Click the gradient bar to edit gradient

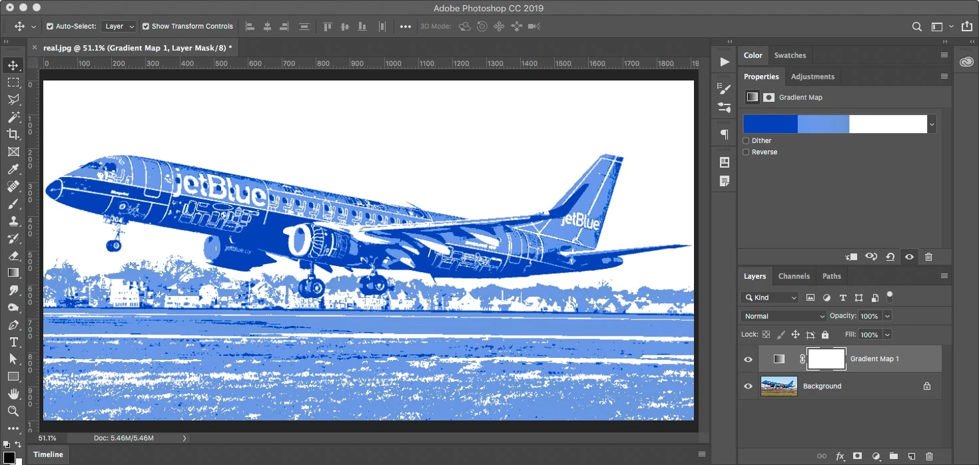pyautogui.click(x=835, y=124)
